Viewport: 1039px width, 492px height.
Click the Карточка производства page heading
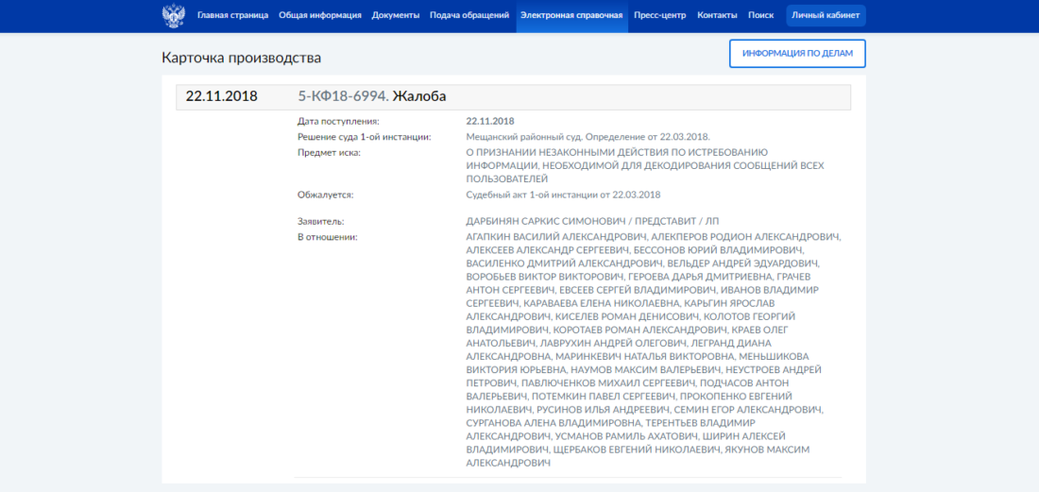(241, 59)
